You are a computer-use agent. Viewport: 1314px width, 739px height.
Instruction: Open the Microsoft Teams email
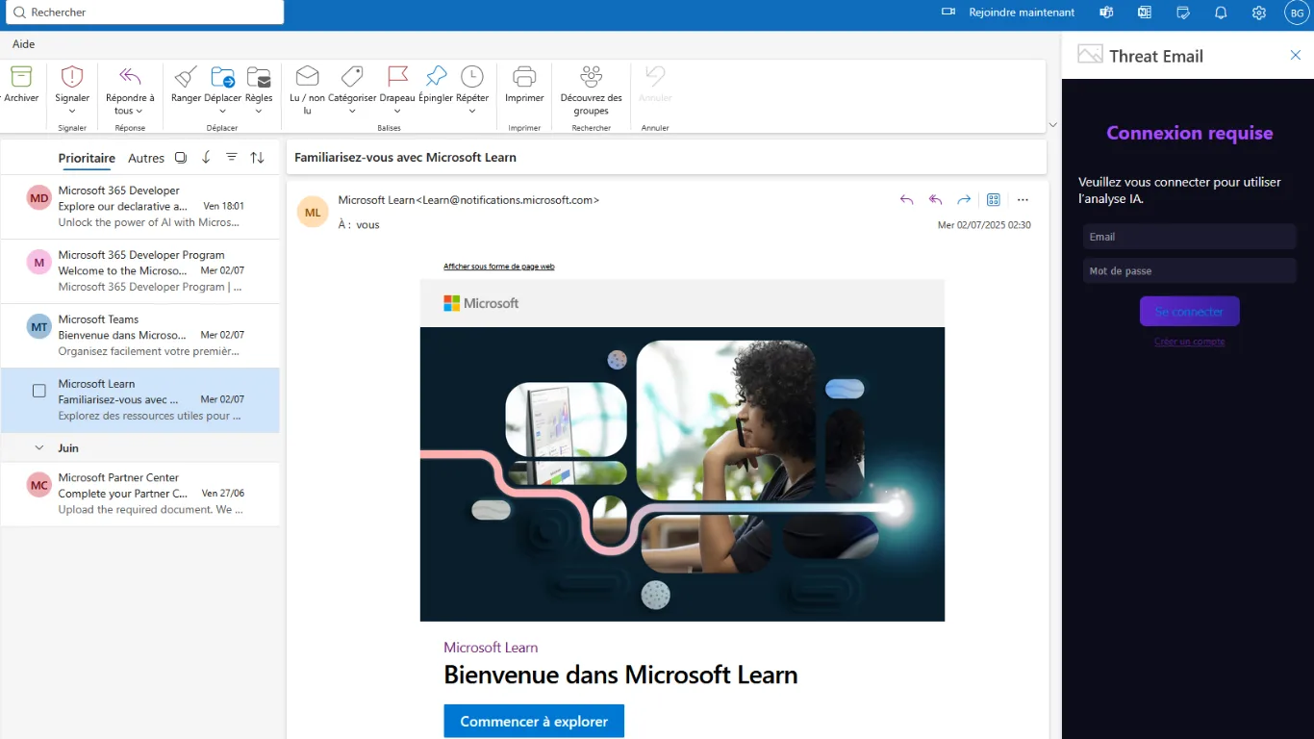[140, 335]
